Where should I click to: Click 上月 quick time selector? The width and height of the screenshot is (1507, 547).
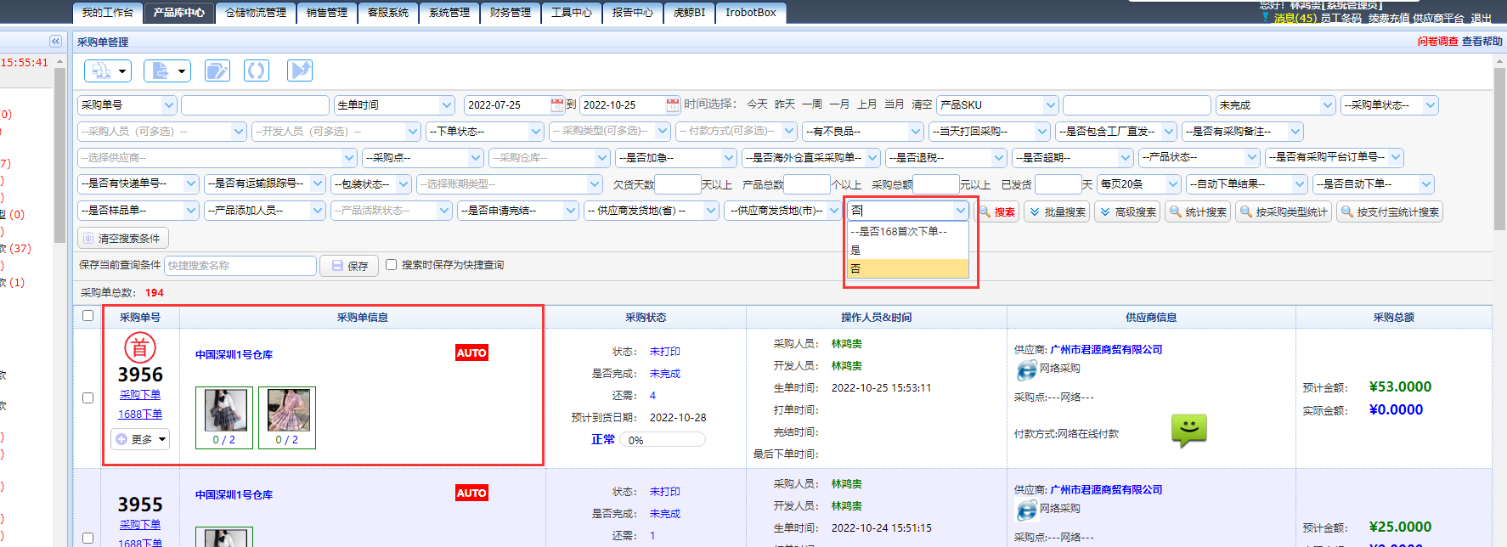click(x=866, y=104)
